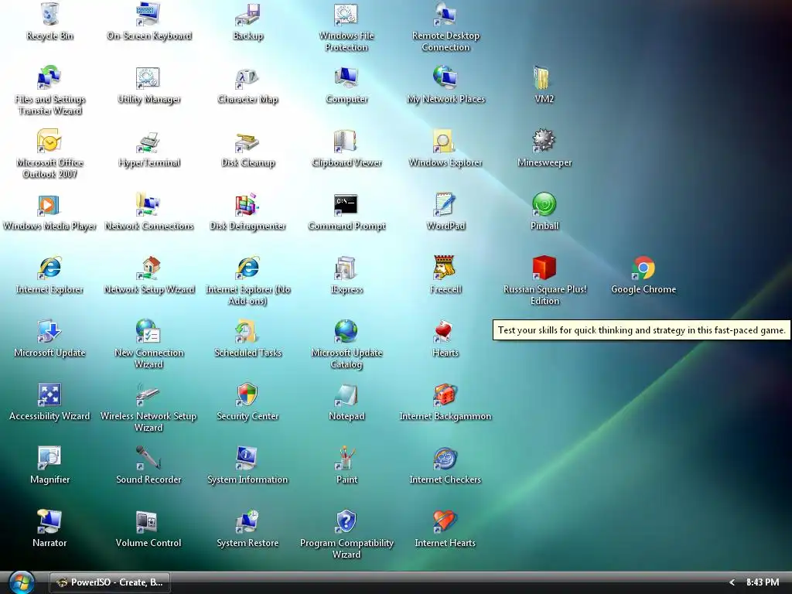Open the Security Center shield icon
This screenshot has width=792, height=594.
point(247,394)
